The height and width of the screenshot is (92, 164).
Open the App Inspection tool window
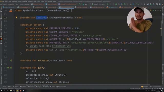[61, 87]
